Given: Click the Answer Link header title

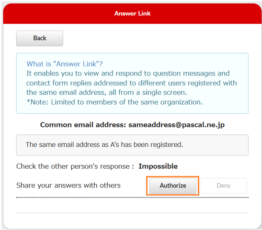Looking at the screenshot, I should click(132, 13).
